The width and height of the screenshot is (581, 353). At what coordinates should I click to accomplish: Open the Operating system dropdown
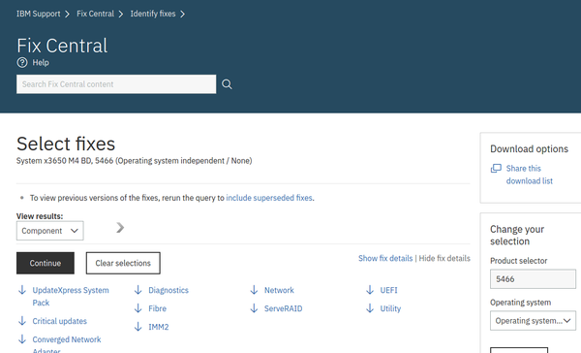(x=533, y=321)
